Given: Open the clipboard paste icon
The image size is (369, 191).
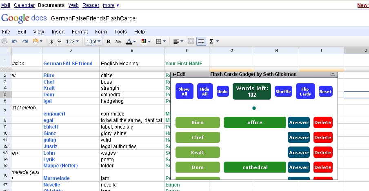Looking at the screenshot, I should pyautogui.click(x=37, y=41).
